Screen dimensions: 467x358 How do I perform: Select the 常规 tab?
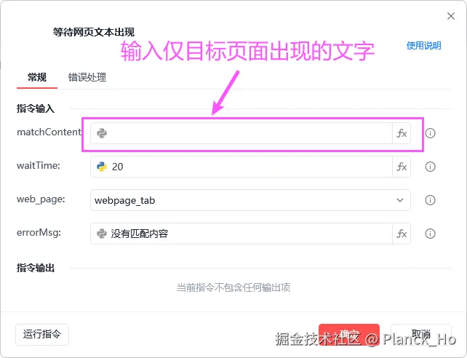point(37,77)
